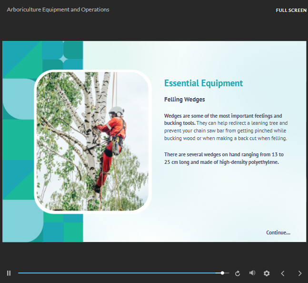Viewport: 308px width, 283px height.
Task: Open player settings gear
Action: pyautogui.click(x=267, y=273)
